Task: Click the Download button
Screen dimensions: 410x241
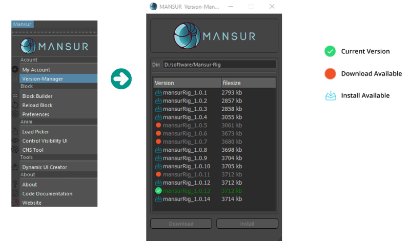Action: pyautogui.click(x=181, y=224)
